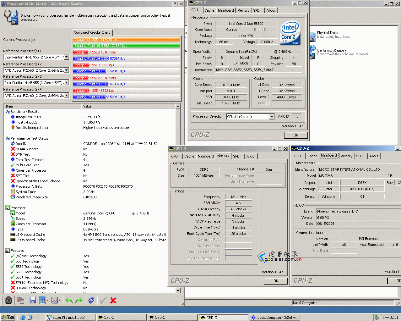
Task: Switch to CPU tab in CPU-Z Timings window
Action: pos(175,156)
